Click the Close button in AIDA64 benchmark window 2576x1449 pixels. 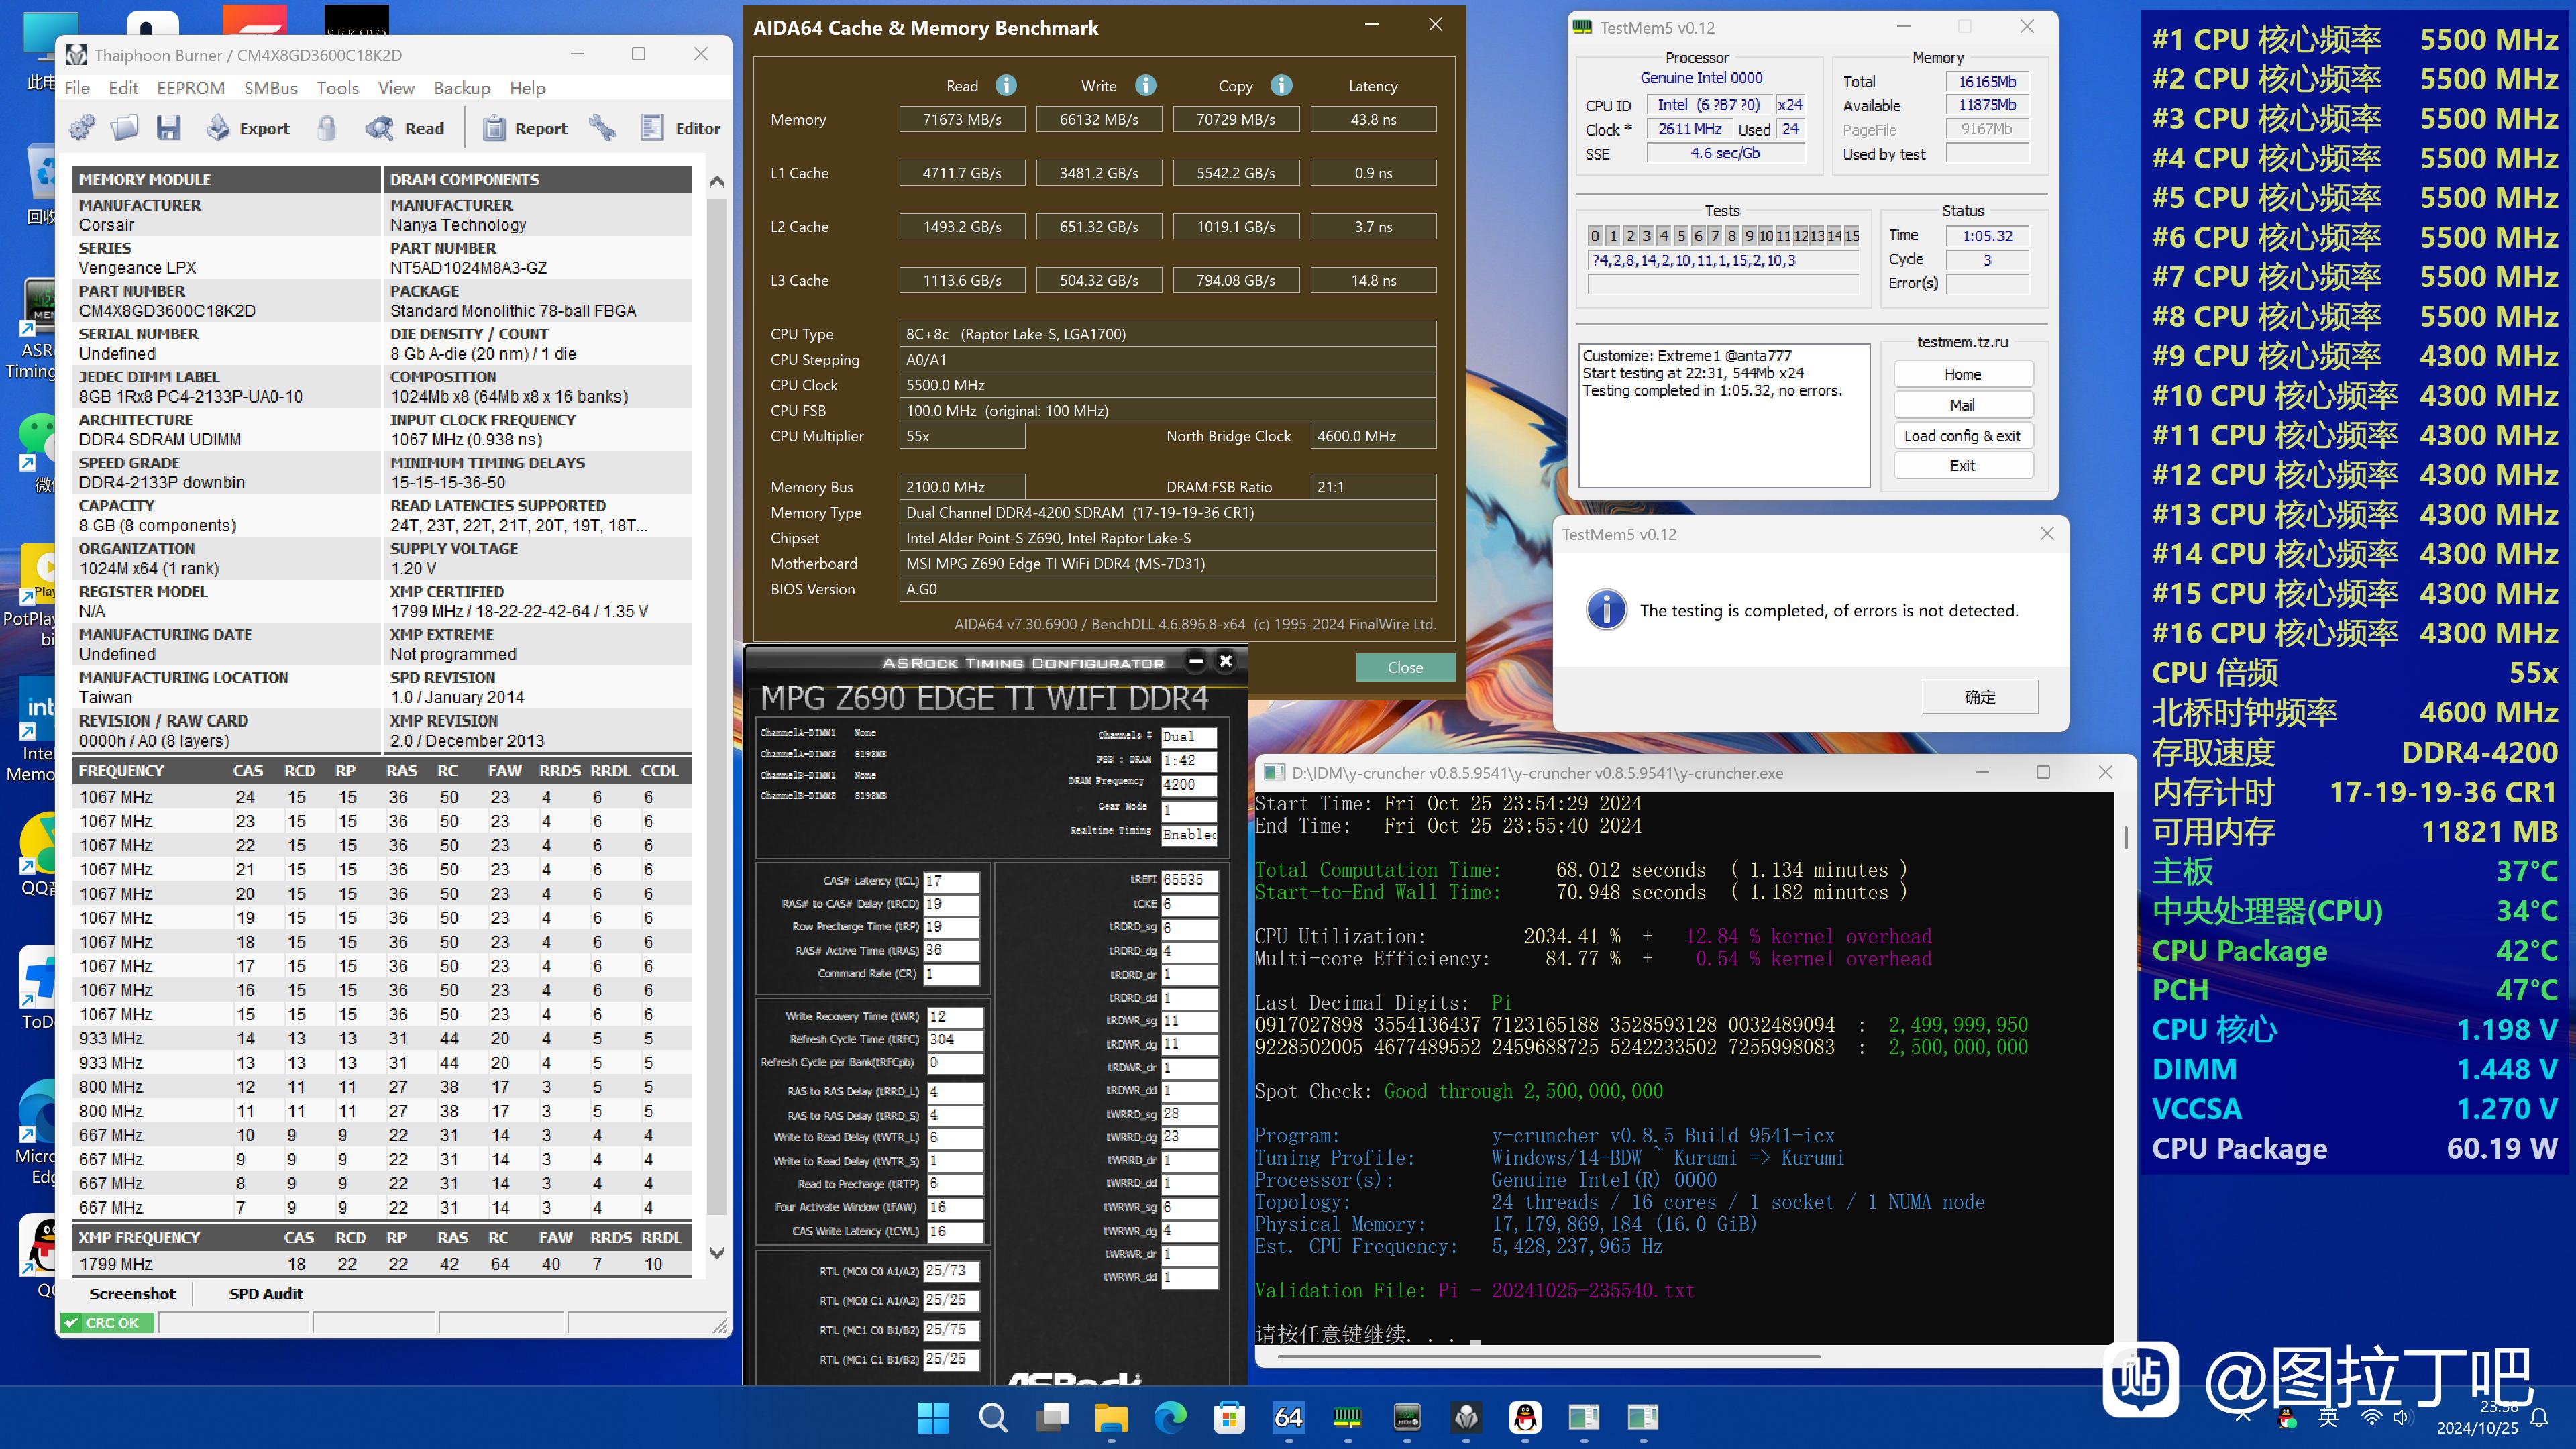tap(1405, 667)
